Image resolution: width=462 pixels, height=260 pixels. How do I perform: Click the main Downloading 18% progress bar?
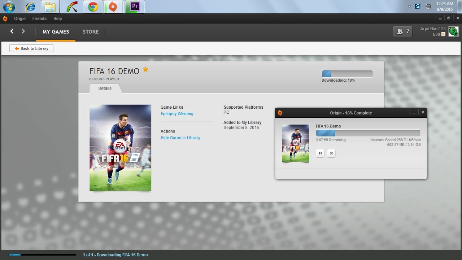click(x=347, y=74)
